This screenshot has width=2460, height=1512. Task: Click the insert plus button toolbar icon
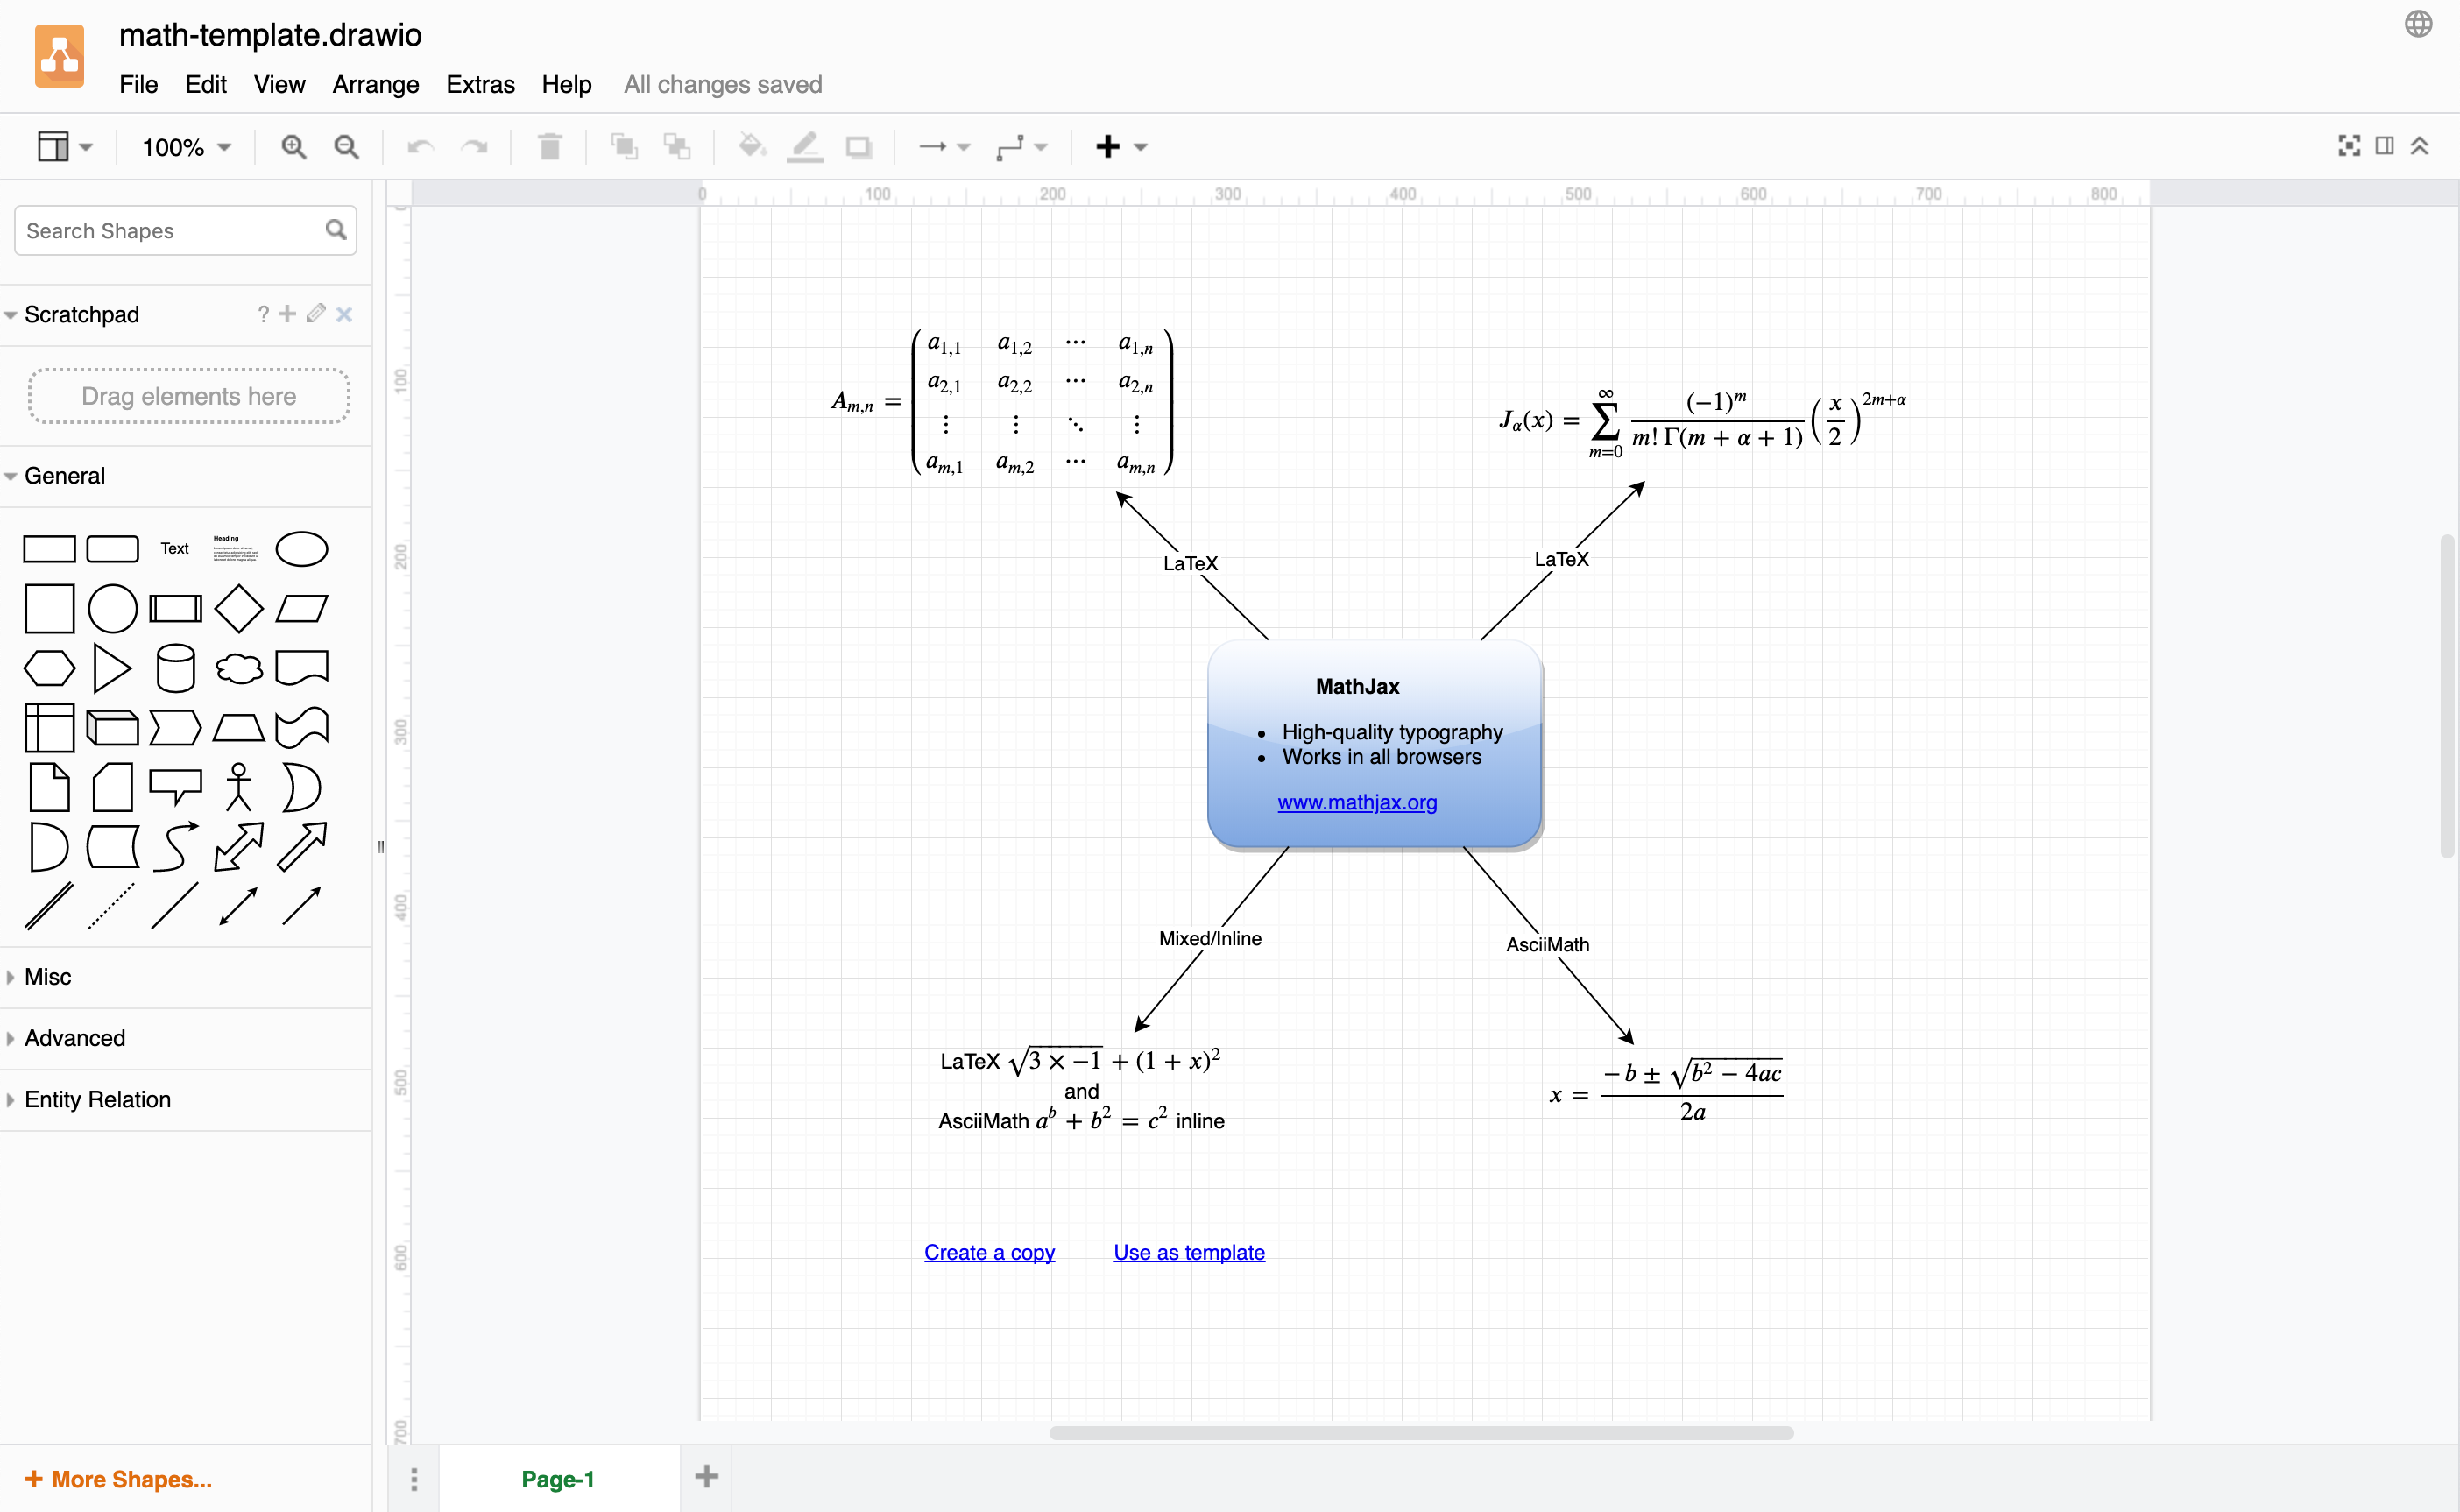1109,145
